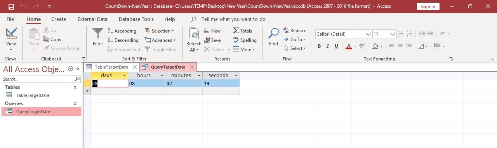Select the minutes cell showing 42
Viewport: 497px width, 148px height.
tap(184, 83)
